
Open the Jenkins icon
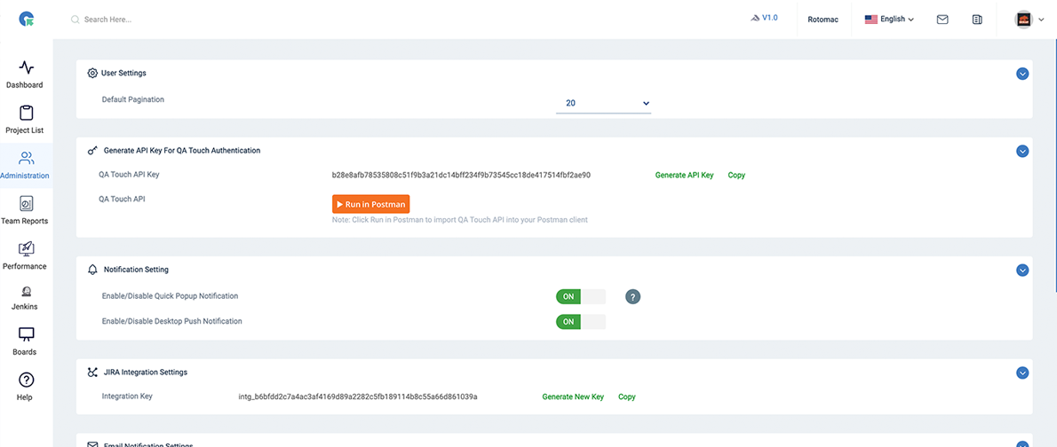click(x=27, y=292)
